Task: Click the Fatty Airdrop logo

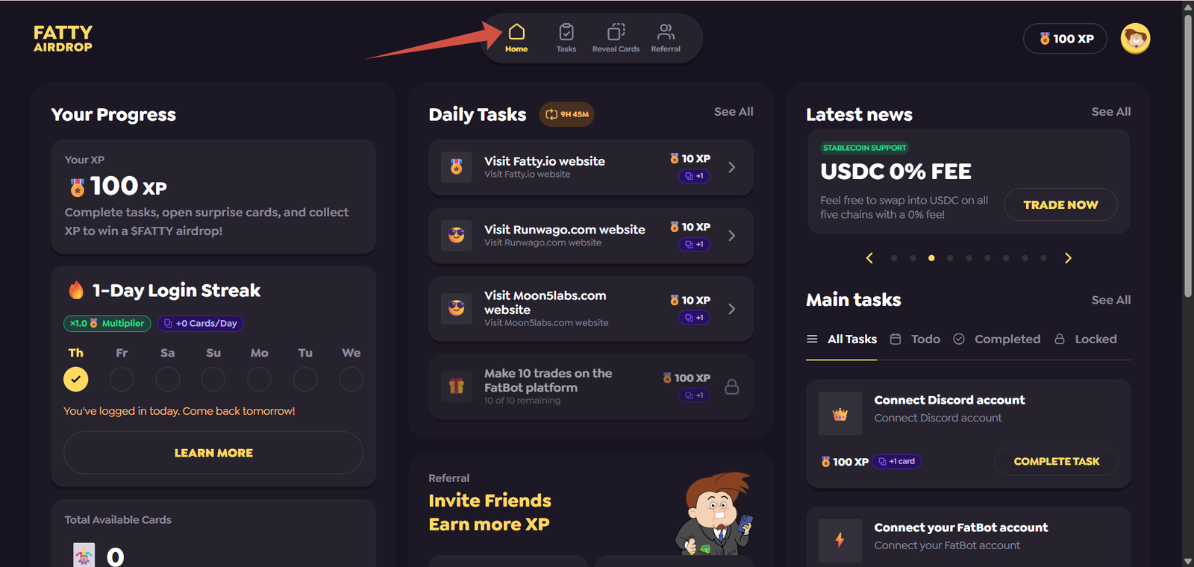Action: click(63, 39)
